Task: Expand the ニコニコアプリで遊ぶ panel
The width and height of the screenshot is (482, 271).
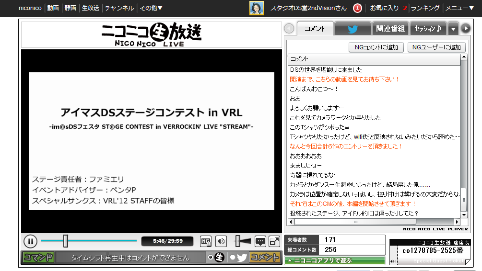Action: (334, 260)
